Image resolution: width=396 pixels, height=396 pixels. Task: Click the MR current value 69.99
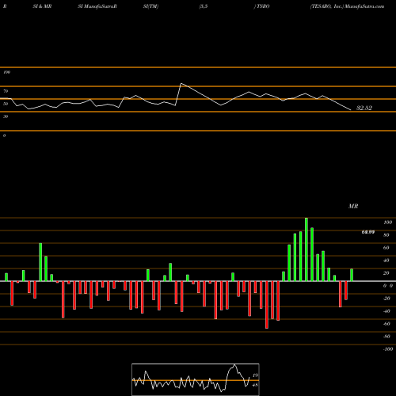[368, 232]
